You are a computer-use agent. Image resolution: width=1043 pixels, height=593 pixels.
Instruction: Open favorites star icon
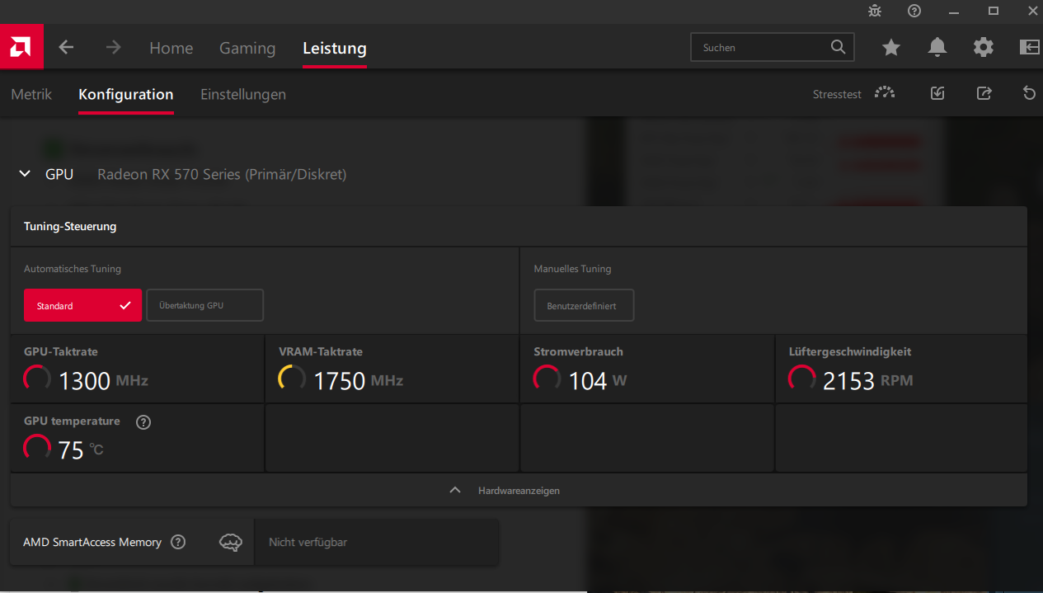tap(891, 47)
